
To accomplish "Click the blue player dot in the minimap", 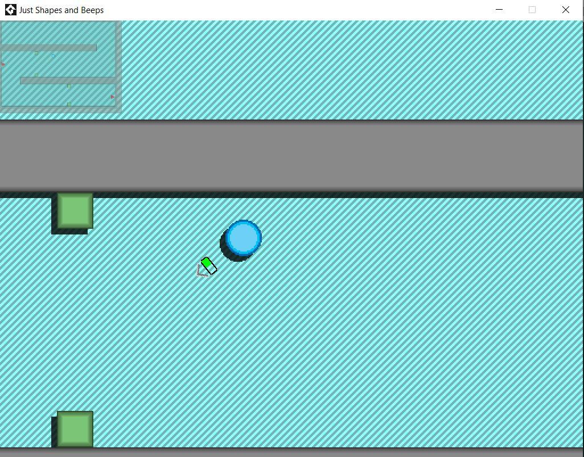I will coord(54,56).
